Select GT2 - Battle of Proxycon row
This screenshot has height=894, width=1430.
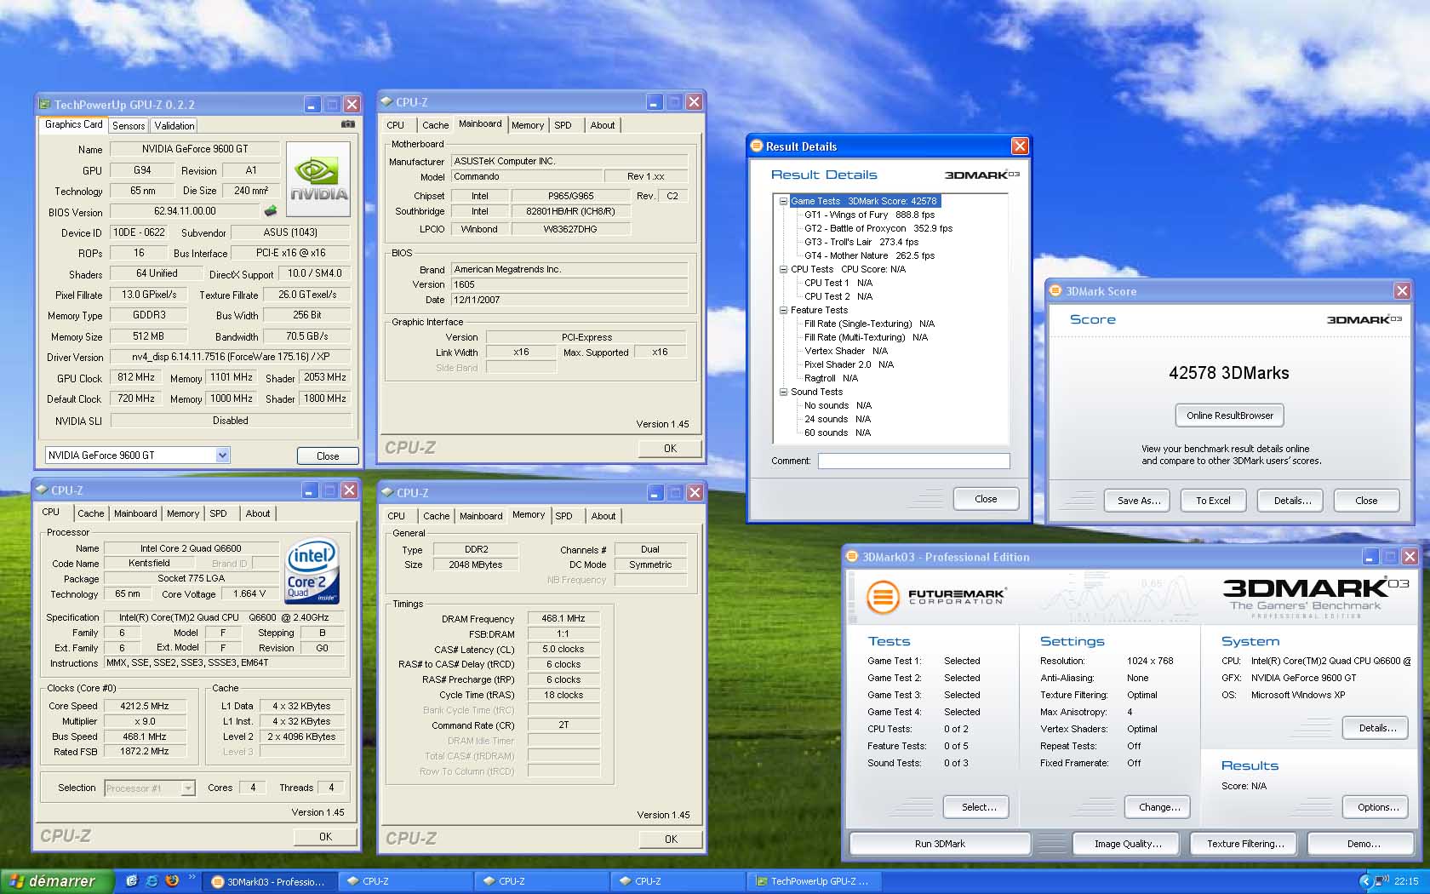[x=878, y=228]
